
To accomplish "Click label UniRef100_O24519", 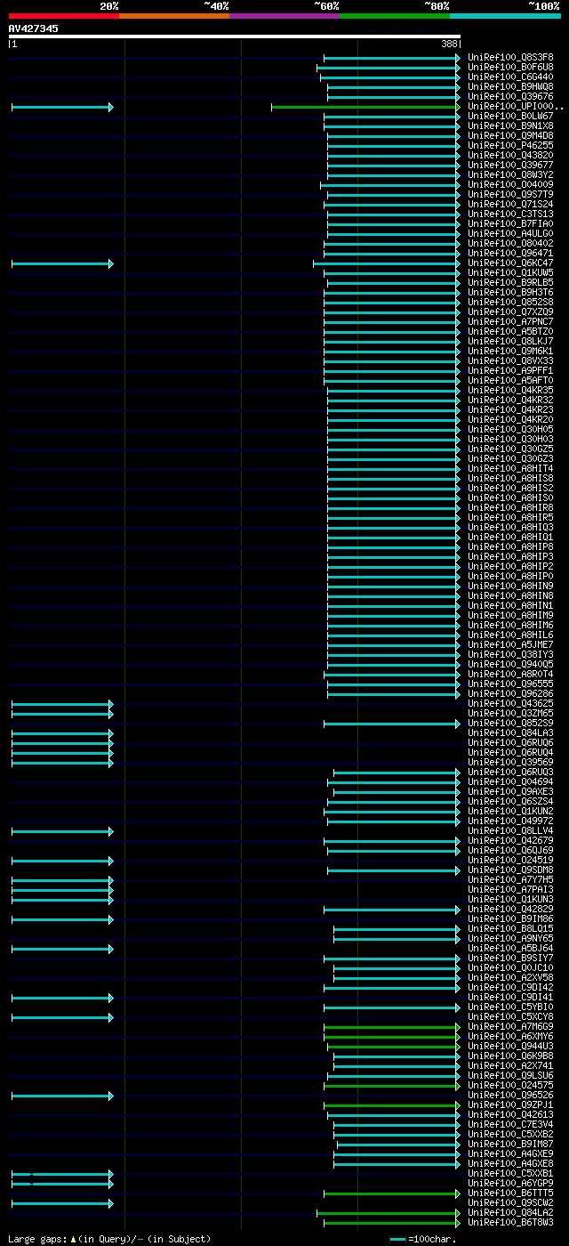I will click(510, 860).
